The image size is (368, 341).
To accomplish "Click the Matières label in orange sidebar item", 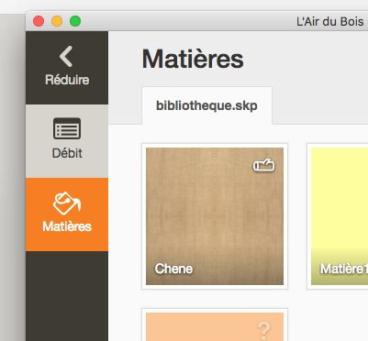I will pos(67,226).
